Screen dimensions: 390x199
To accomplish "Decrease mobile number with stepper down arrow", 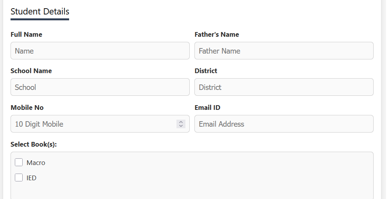I will point(181,126).
